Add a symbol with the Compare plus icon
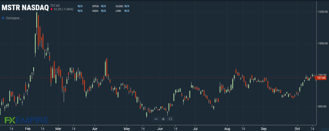This screenshot has width=329, height=131. coord(3,18)
